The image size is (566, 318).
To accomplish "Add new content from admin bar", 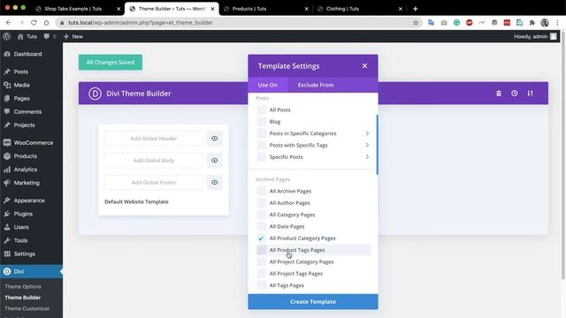I will (73, 36).
